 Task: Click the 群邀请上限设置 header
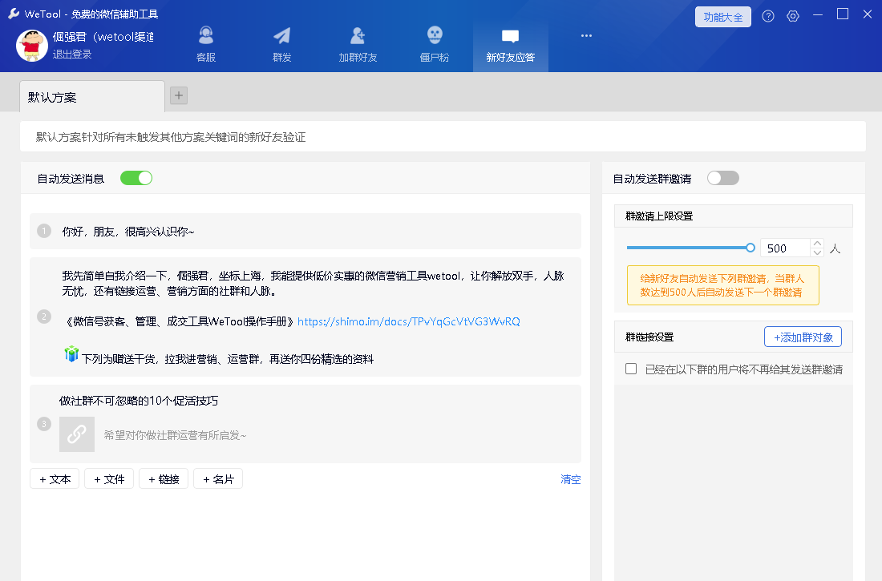(x=734, y=216)
